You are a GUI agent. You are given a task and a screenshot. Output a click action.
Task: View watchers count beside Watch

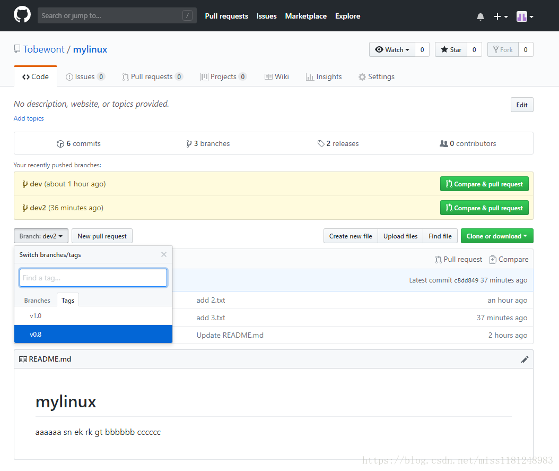pos(422,49)
